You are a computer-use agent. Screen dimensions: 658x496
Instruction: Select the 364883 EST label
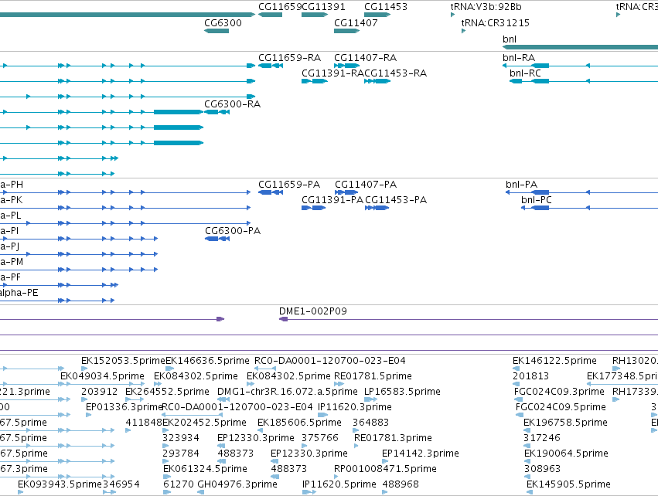point(370,423)
